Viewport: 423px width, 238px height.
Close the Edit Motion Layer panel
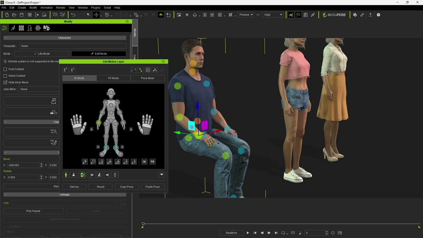(163, 61)
